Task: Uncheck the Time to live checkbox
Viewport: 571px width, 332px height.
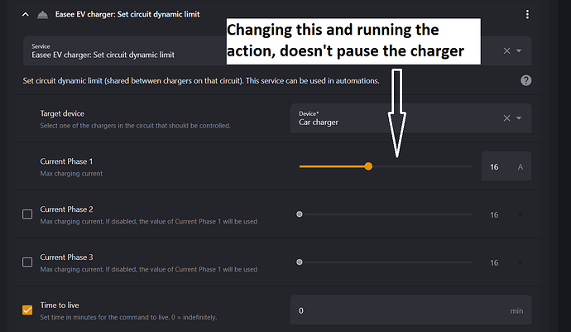Action: click(27, 310)
